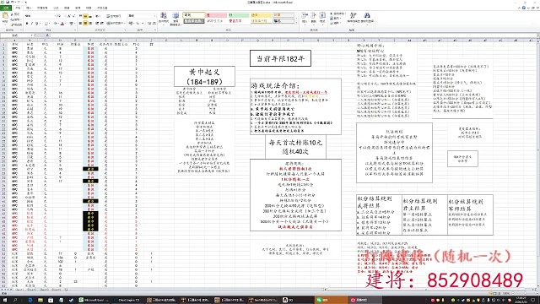Viewport: 540px width, 304px height.
Task: Apply the comma thousands separator style
Action: [143, 23]
